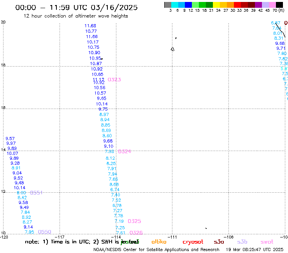The height and width of the screenshot is (253, 288).
Task: Click the lavender s3b time label 0550
Action: [x=44, y=232]
